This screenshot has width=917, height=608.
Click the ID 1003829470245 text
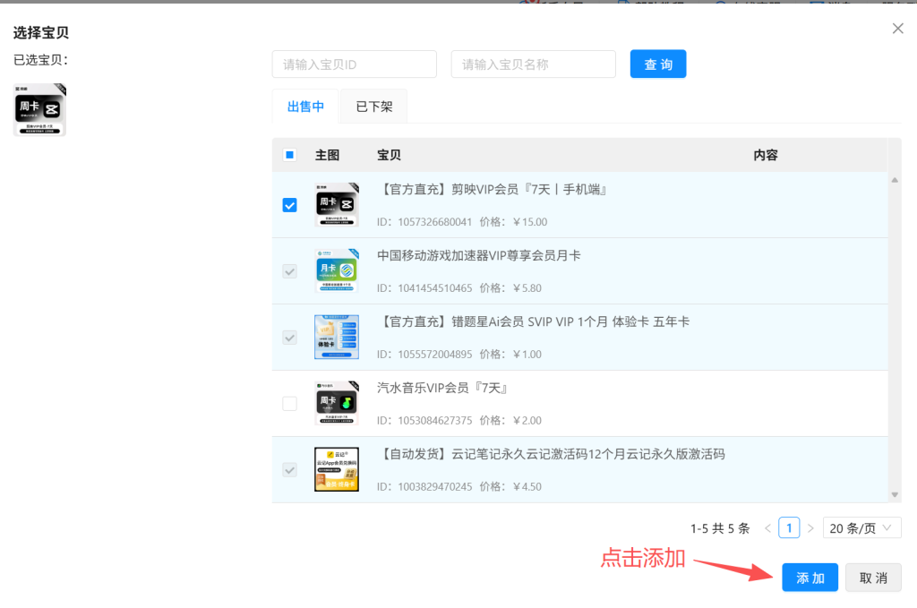[424, 486]
